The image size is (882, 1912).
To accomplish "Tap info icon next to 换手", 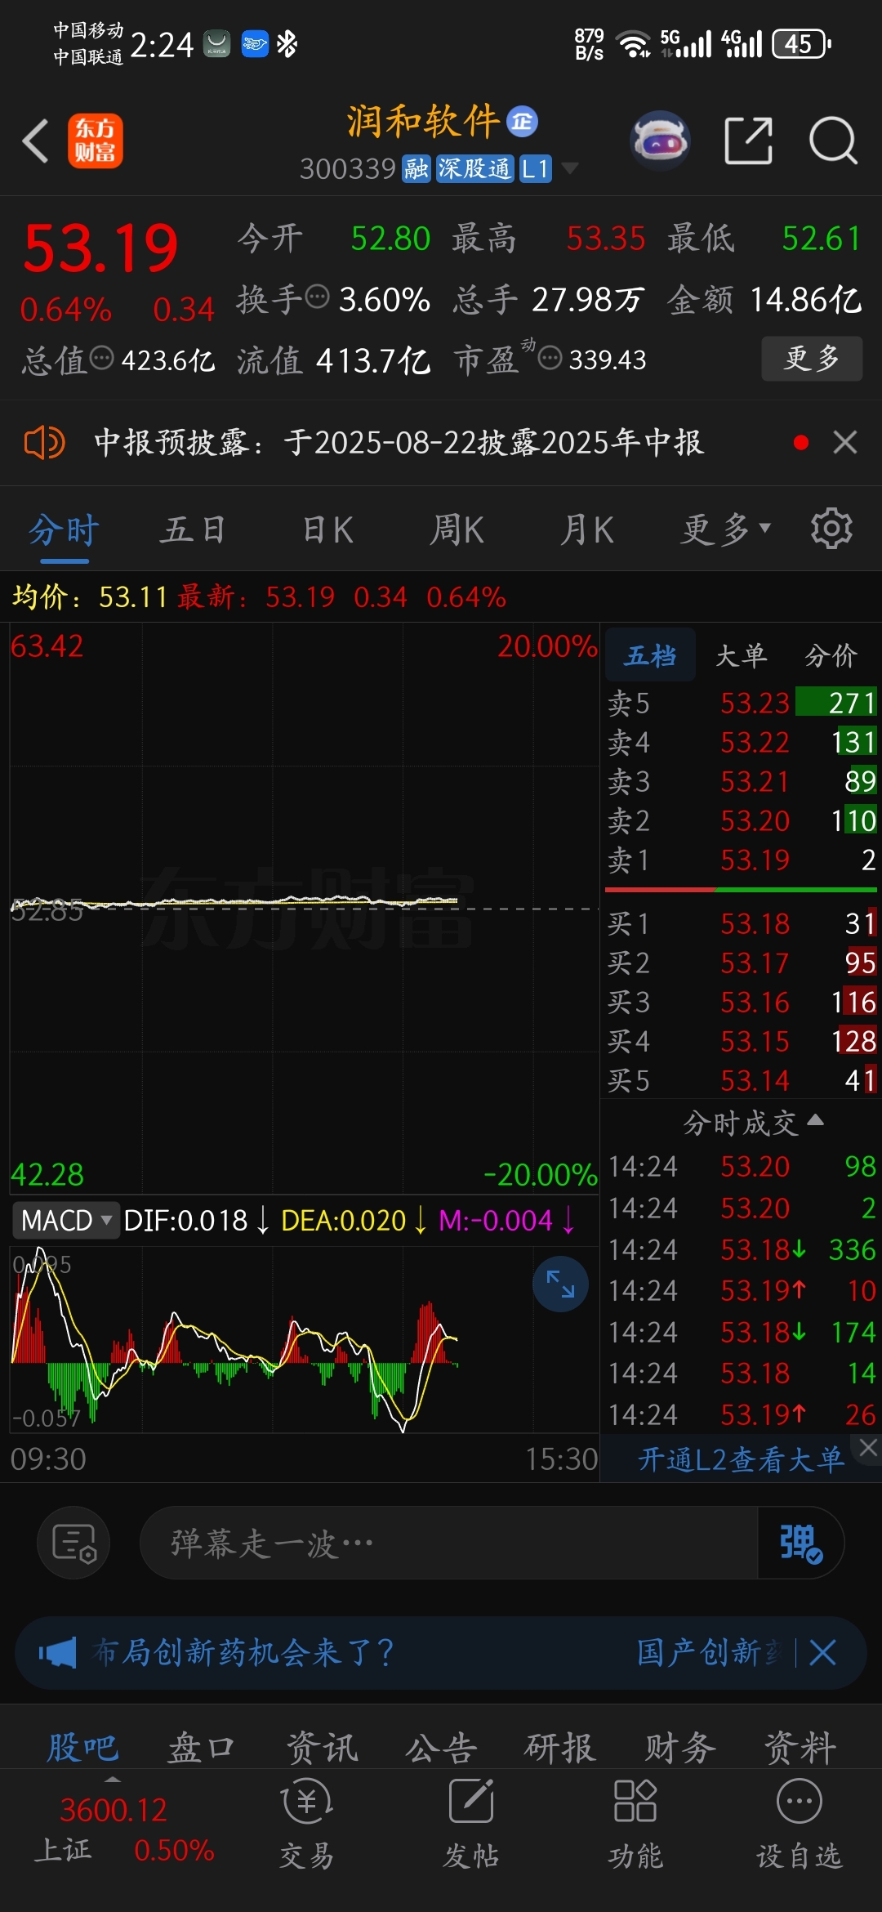I will coord(318,297).
